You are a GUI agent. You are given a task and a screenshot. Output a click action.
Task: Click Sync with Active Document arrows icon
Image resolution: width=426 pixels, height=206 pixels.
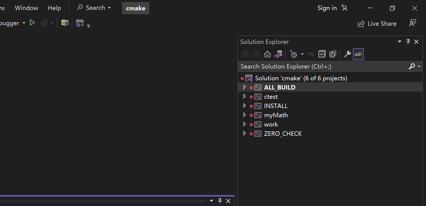311,54
